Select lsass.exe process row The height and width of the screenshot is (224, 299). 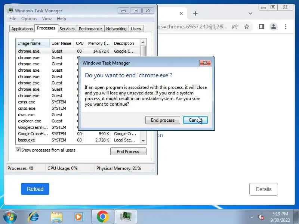78,140
